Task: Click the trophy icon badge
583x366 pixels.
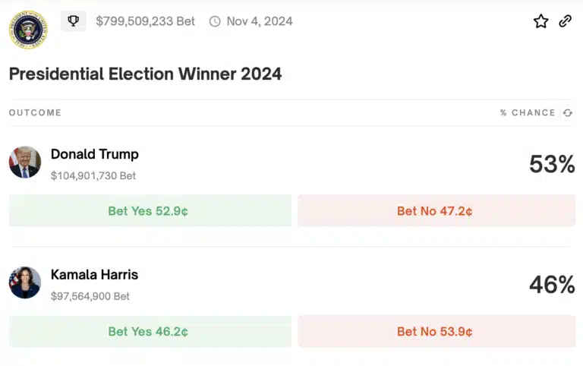Action: (x=74, y=21)
